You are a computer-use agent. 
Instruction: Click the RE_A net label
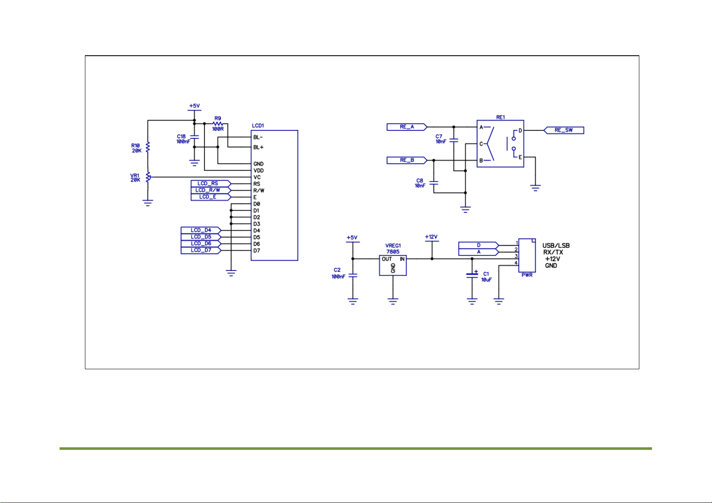407,127
